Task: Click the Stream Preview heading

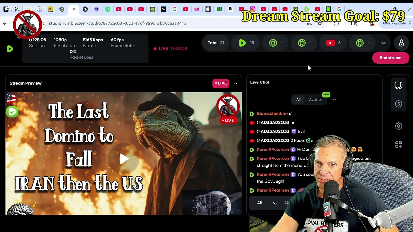Action: (25, 83)
